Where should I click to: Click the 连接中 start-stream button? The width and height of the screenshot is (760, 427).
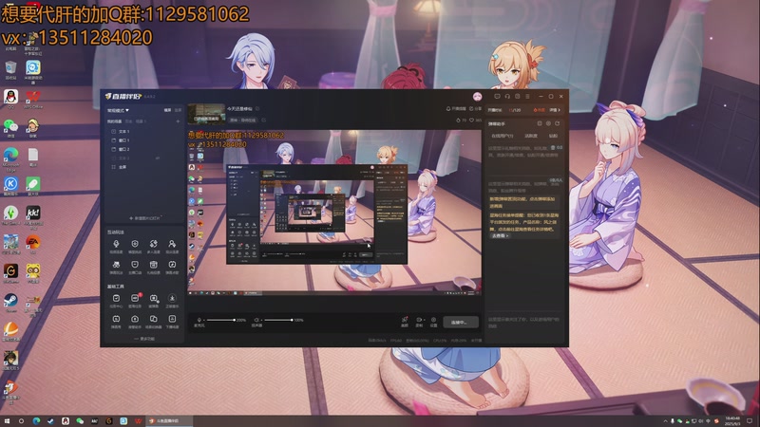tap(459, 322)
